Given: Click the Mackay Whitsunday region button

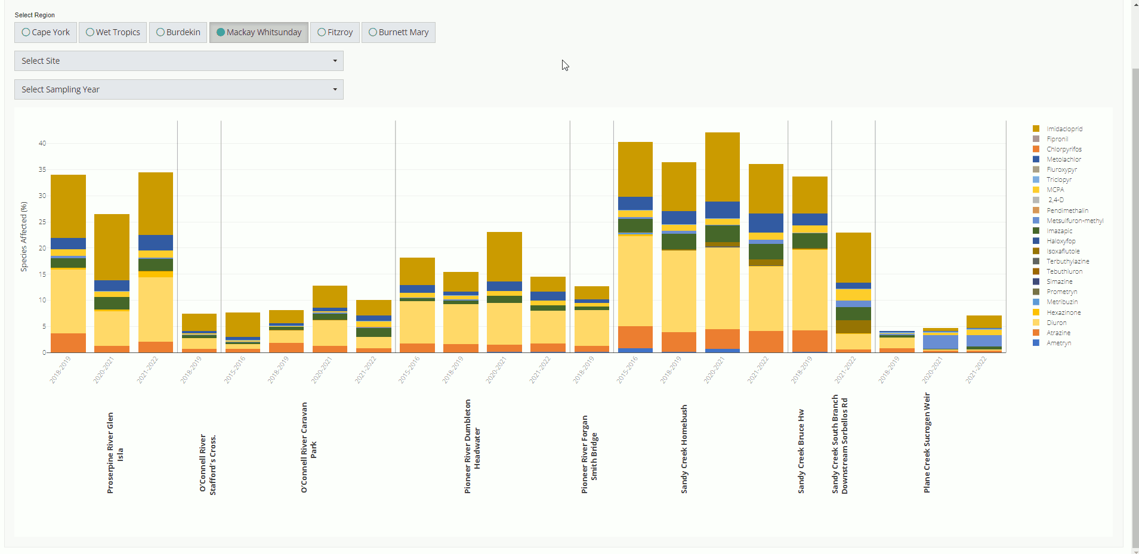Looking at the screenshot, I should click(259, 32).
